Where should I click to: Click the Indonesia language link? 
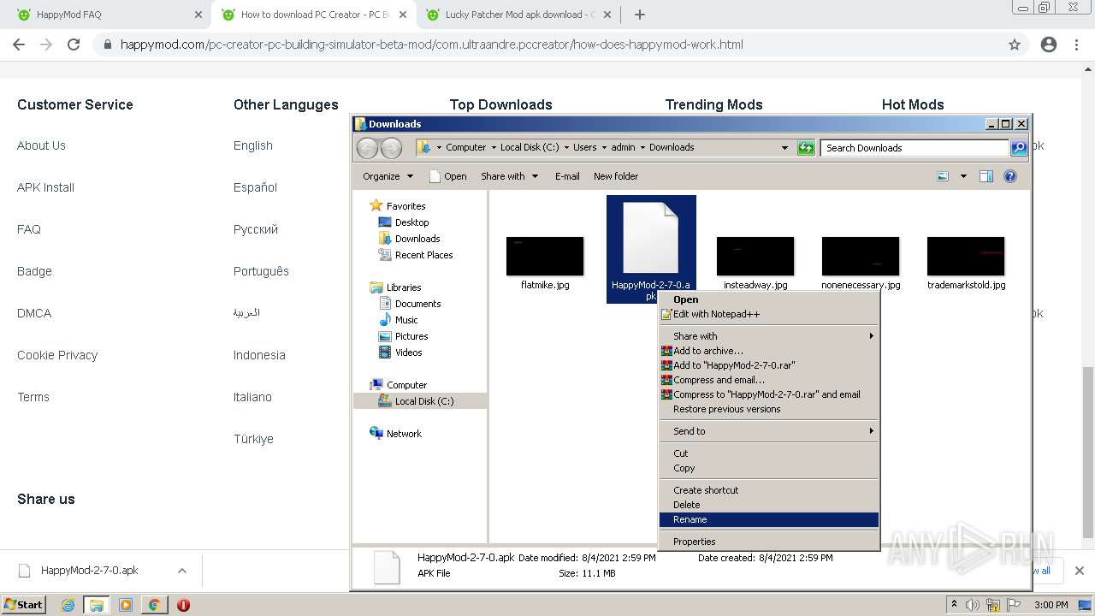(x=259, y=355)
